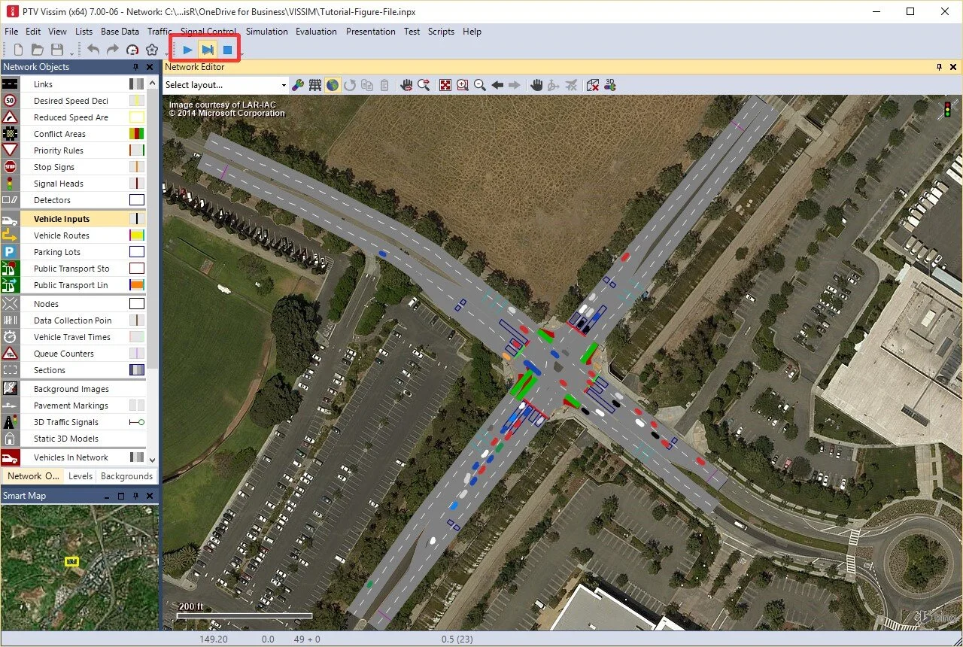Undo the last action
This screenshot has width=963, height=647.
coord(93,50)
